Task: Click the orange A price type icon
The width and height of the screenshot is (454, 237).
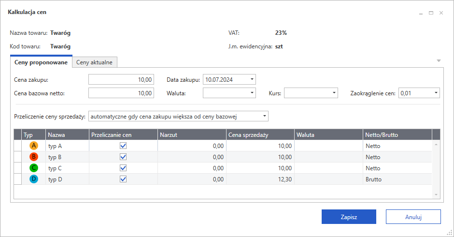Action: pos(33,146)
